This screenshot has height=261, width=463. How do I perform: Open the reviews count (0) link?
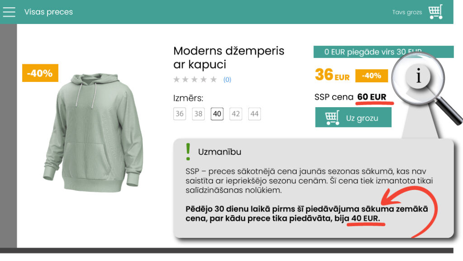[227, 80]
